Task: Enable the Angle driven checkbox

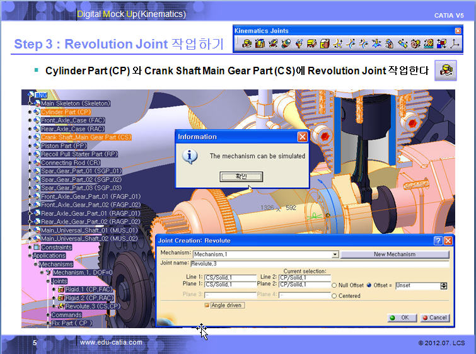Action: point(207,305)
